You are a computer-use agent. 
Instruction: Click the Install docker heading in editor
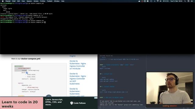107,87
